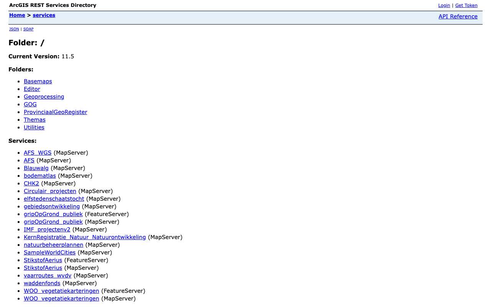Open StikstofAerius MapServer link
This screenshot has height=307, width=491.
click(x=43, y=268)
